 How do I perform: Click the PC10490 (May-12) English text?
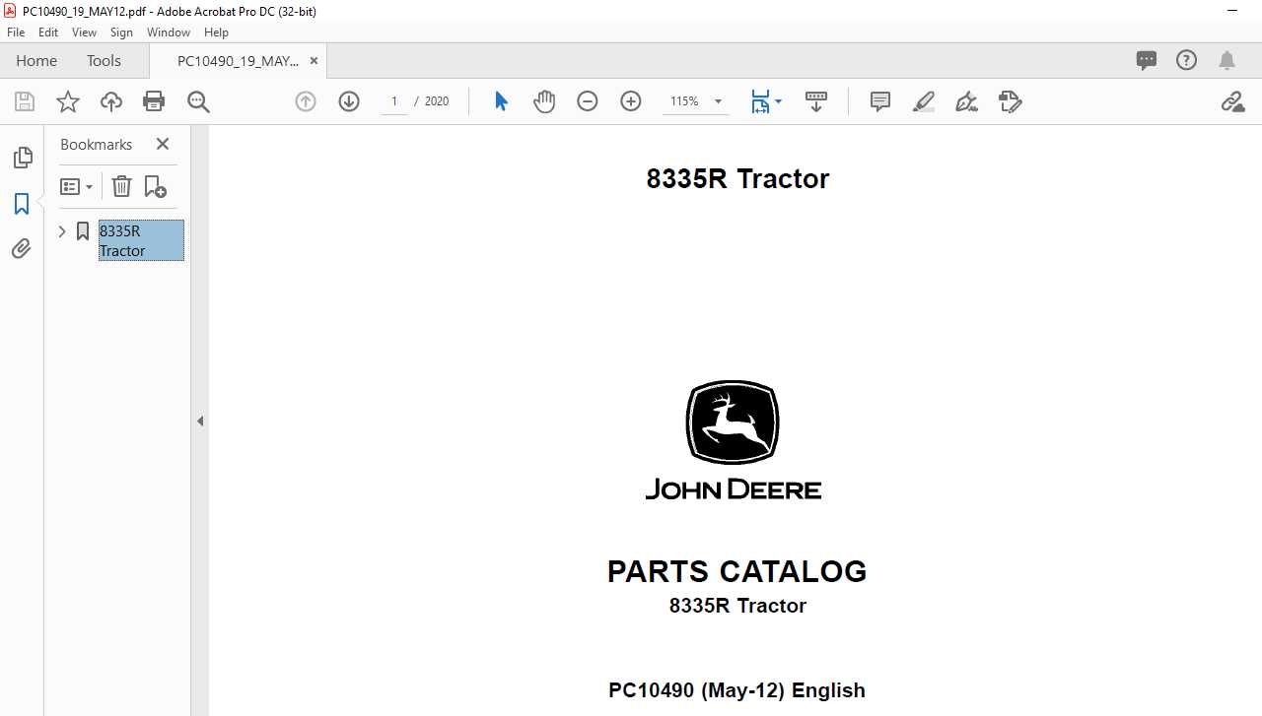(736, 690)
